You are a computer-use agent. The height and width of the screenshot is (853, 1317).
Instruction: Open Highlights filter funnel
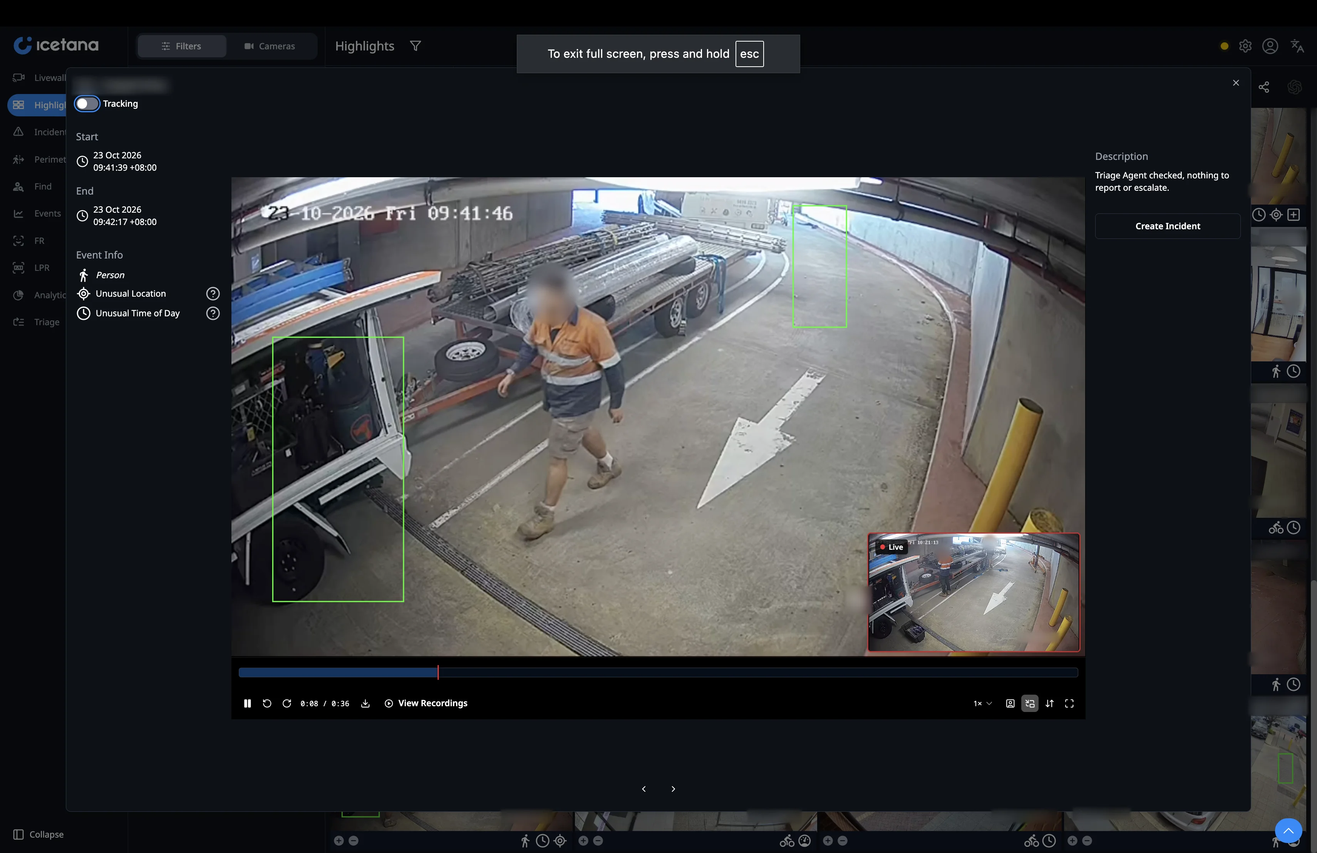click(x=415, y=46)
